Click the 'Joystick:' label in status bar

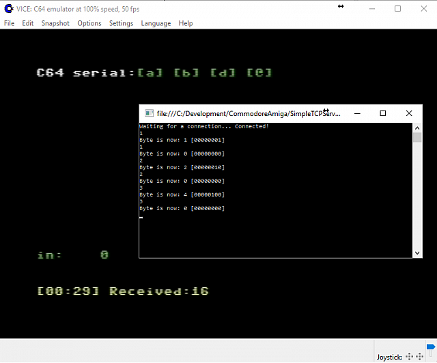click(x=389, y=357)
